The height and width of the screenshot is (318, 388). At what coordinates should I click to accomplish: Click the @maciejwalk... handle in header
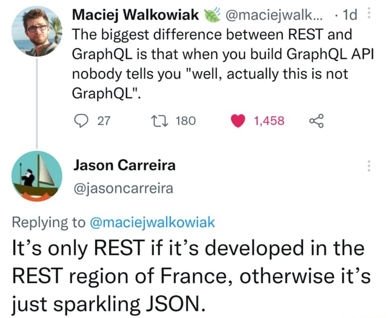274,15
